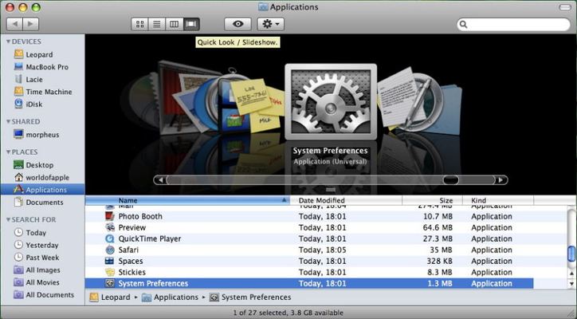The width and height of the screenshot is (577, 319).
Task: Click the Cover Flow left scroll arrow
Action: [160, 180]
